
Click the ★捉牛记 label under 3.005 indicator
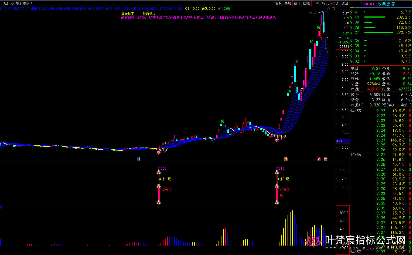165,179
